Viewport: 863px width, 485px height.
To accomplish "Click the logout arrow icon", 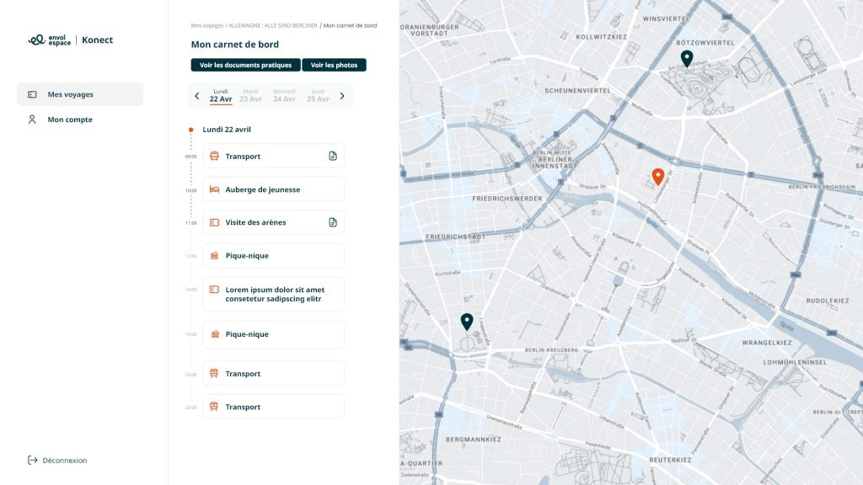I will [32, 461].
